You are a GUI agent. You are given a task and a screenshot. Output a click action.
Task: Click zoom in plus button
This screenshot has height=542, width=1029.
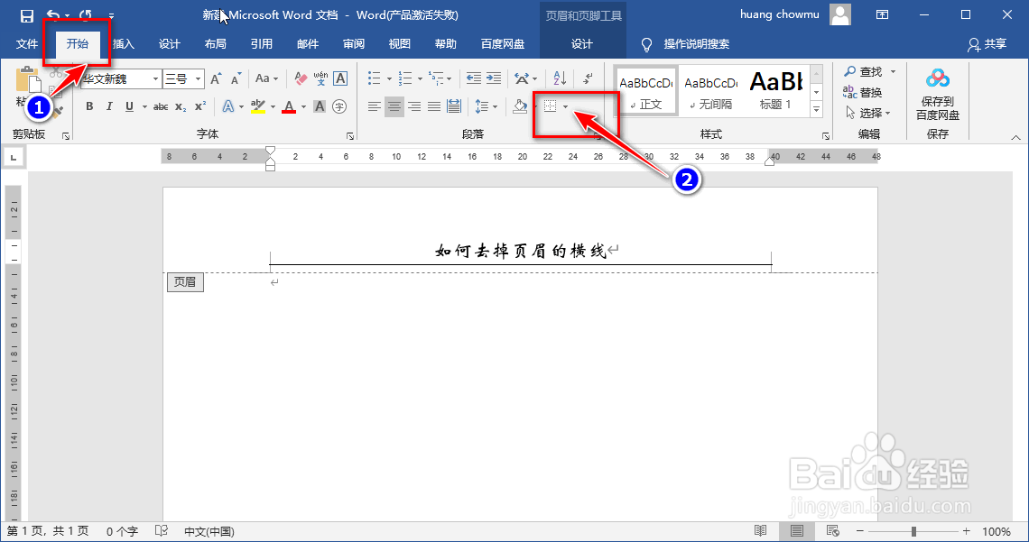click(967, 531)
